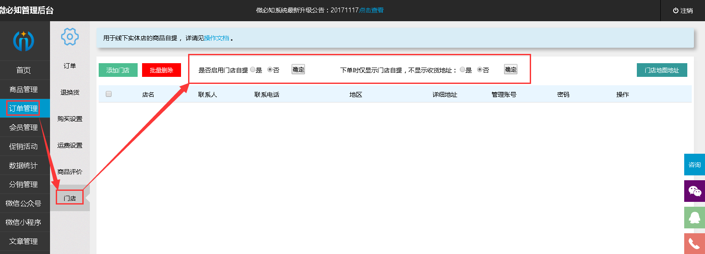The width and height of the screenshot is (705, 254).
Task: Click the 咨询 floating button
Action: pos(694,165)
